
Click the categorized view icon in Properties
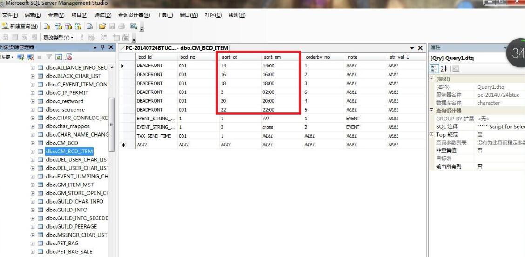coord(434,68)
